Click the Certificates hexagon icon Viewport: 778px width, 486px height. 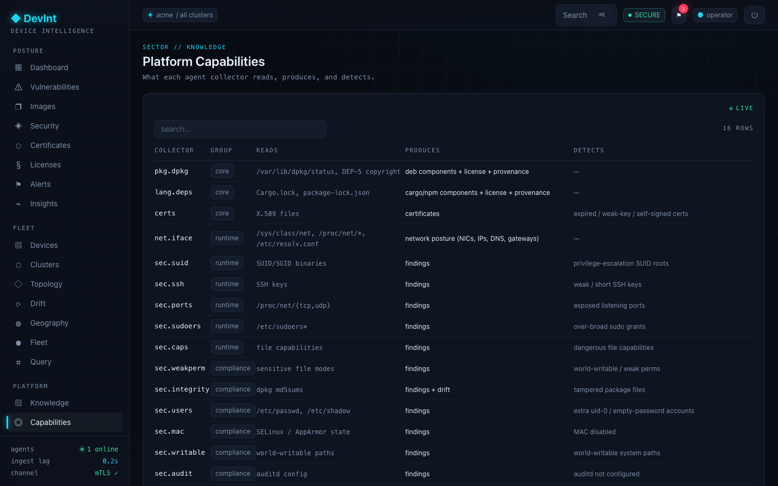[x=18, y=145]
